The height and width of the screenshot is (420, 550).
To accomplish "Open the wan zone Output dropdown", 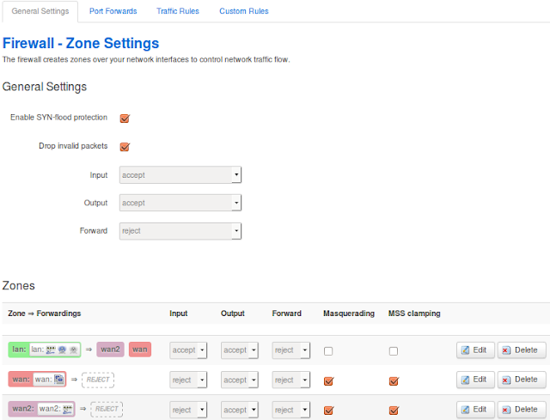I will pyautogui.click(x=240, y=380).
